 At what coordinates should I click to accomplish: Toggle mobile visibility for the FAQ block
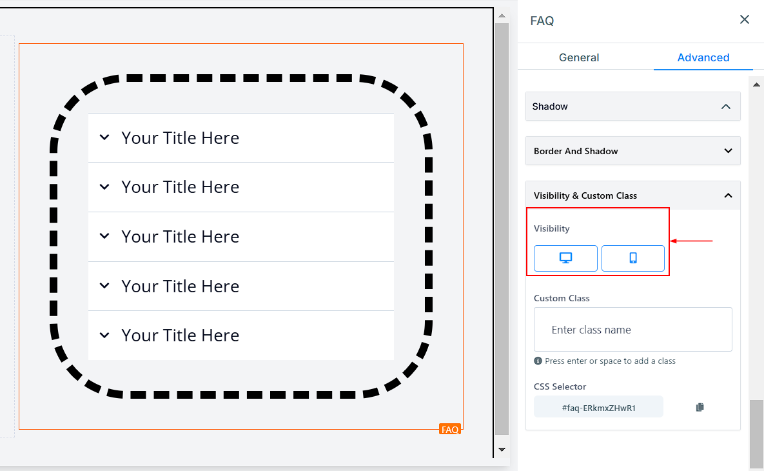(x=632, y=258)
